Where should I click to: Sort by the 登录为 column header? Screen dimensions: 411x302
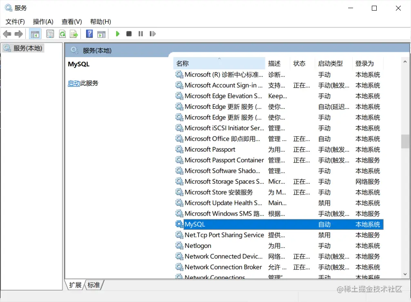coord(367,63)
